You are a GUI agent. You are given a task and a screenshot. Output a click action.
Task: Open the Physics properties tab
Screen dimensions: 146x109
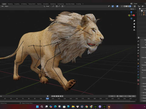point(138,72)
